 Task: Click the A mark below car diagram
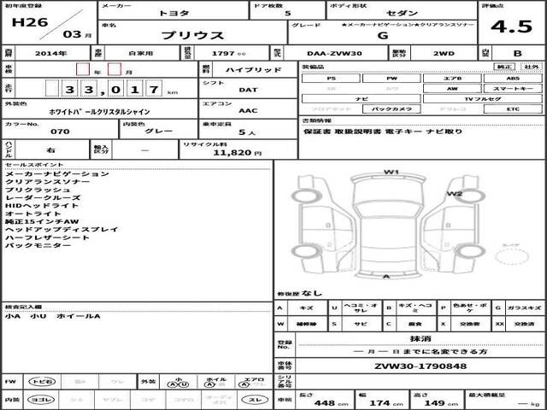tap(385, 277)
